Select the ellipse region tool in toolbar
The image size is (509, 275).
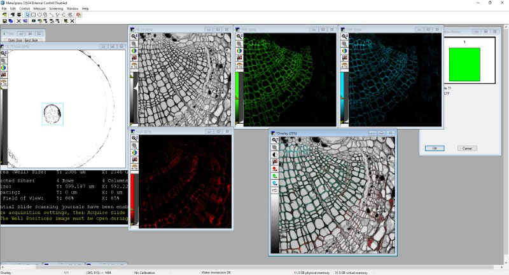click(40, 15)
